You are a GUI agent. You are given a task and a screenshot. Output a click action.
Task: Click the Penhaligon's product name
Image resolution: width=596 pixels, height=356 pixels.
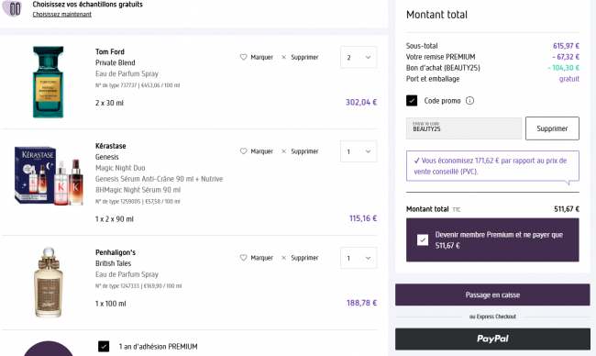pyautogui.click(x=116, y=252)
